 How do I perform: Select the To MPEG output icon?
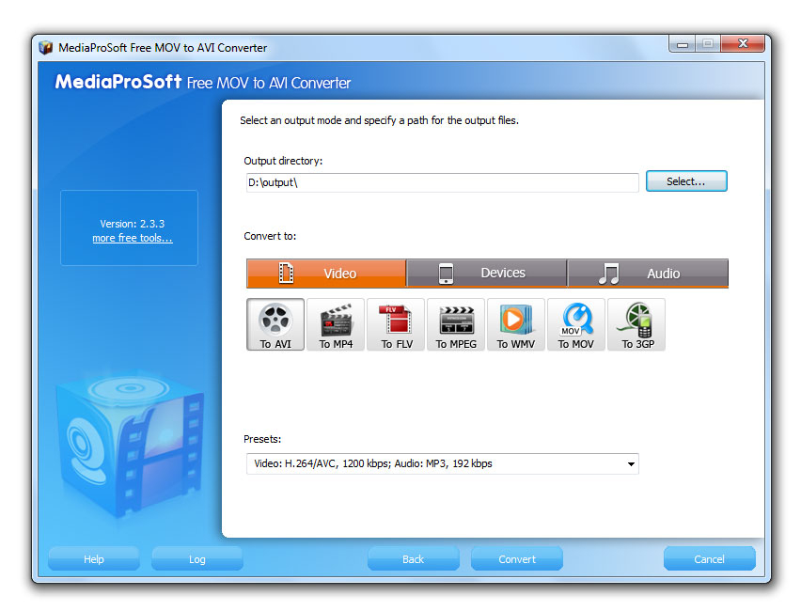click(456, 324)
